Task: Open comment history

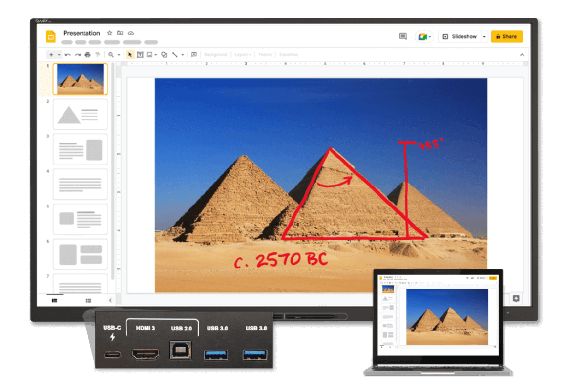Action: point(403,36)
